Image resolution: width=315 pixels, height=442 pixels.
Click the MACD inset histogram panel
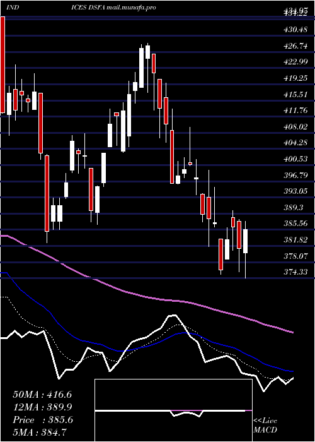pos(173,410)
